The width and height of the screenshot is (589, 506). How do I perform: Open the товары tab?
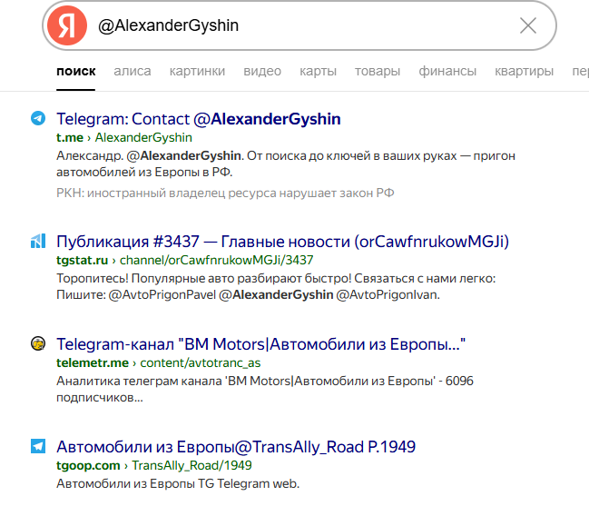coord(378,72)
